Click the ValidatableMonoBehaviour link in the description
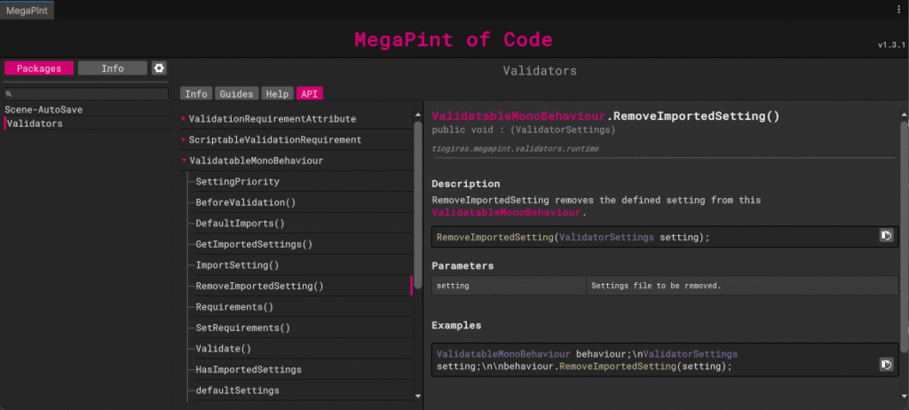The image size is (909, 410). click(506, 214)
